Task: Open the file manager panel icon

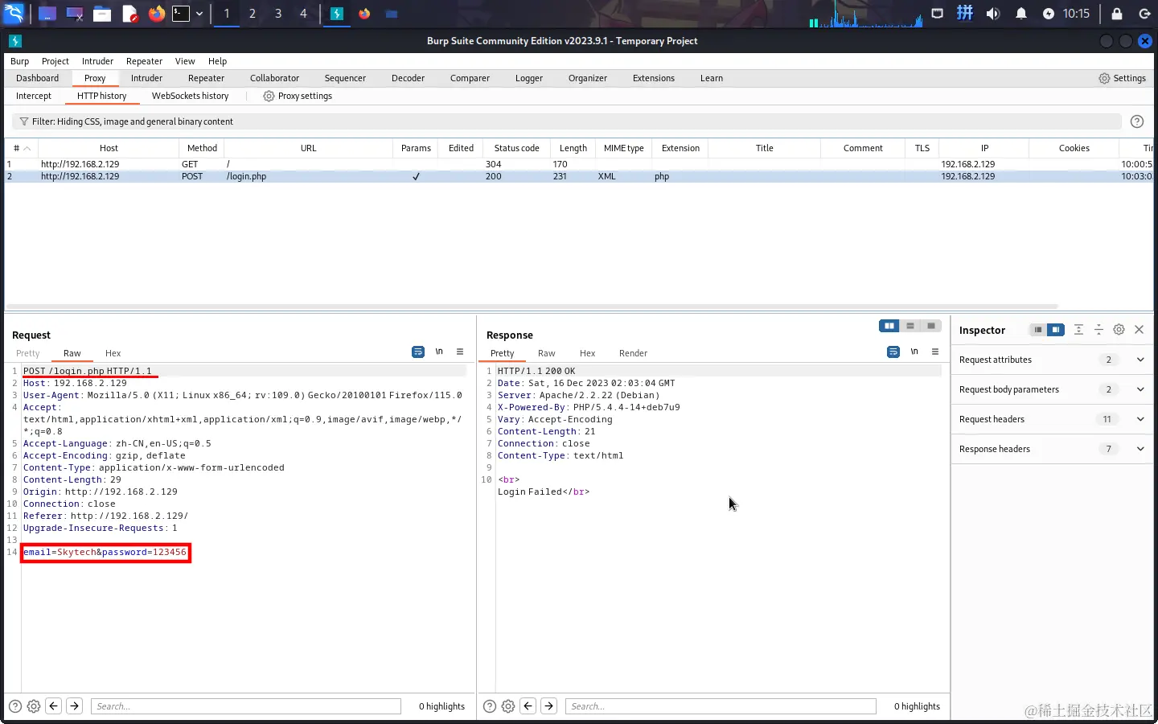Action: coord(102,14)
